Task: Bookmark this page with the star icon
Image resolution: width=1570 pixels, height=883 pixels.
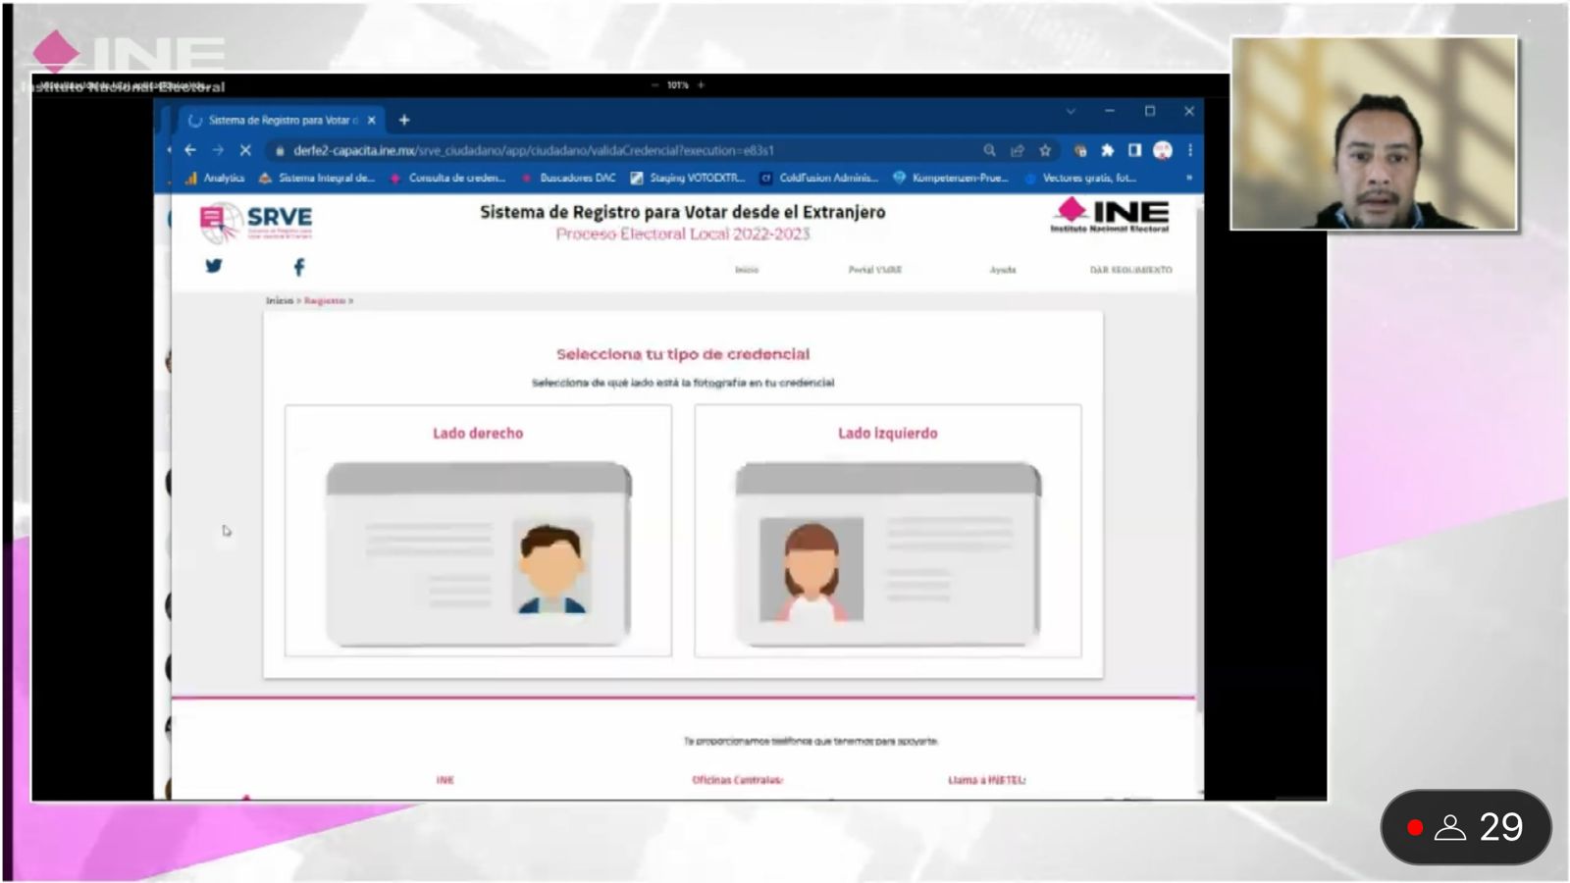Action: click(1045, 150)
